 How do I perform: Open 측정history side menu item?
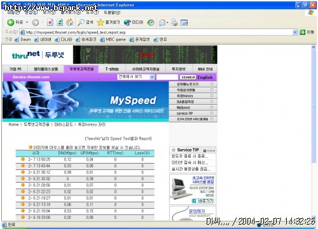[x=193, y=96]
